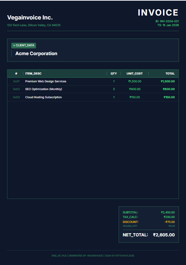
Task: Select round off amount ₹0.00
Action: click(172, 226)
